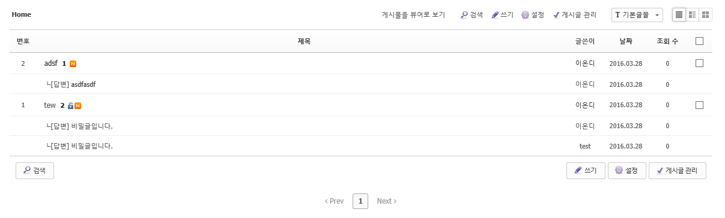This screenshot has height=218, width=725.
Task: Switch to webzine view icon
Action: pos(692,14)
